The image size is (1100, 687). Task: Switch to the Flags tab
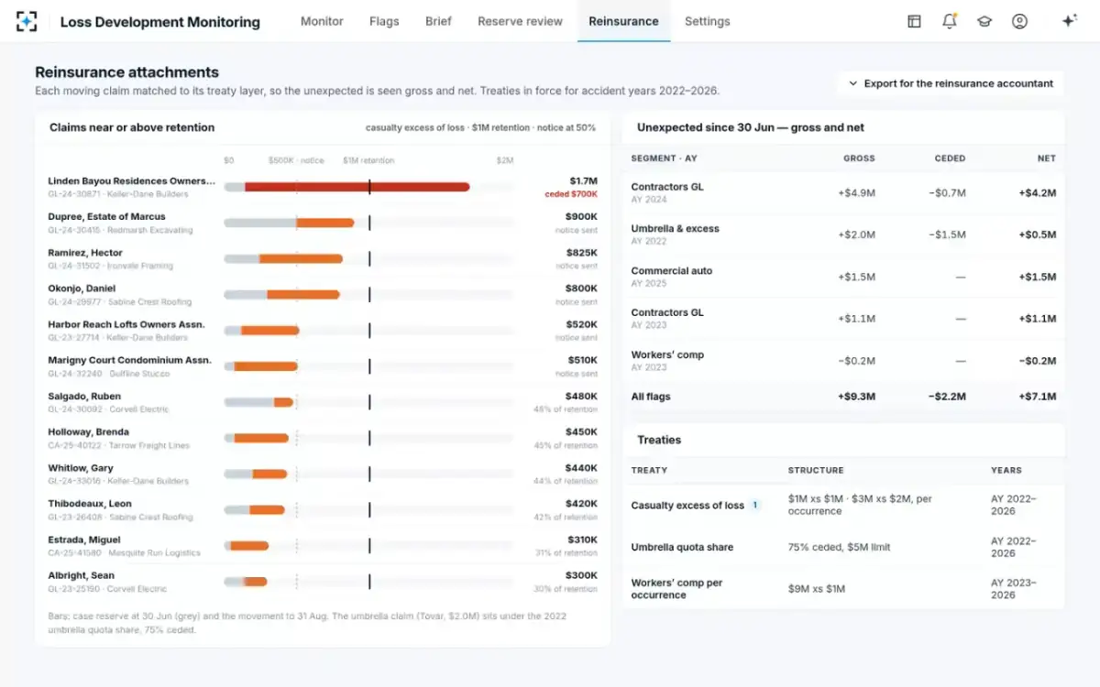[384, 21]
